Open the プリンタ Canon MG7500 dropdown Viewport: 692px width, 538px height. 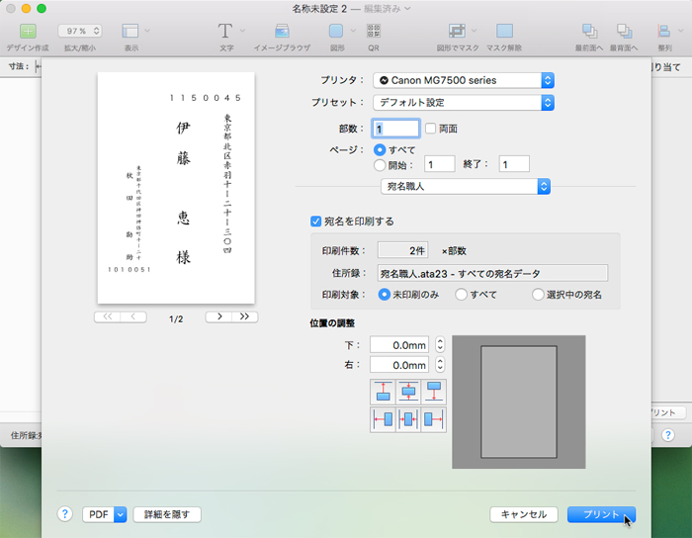point(464,80)
